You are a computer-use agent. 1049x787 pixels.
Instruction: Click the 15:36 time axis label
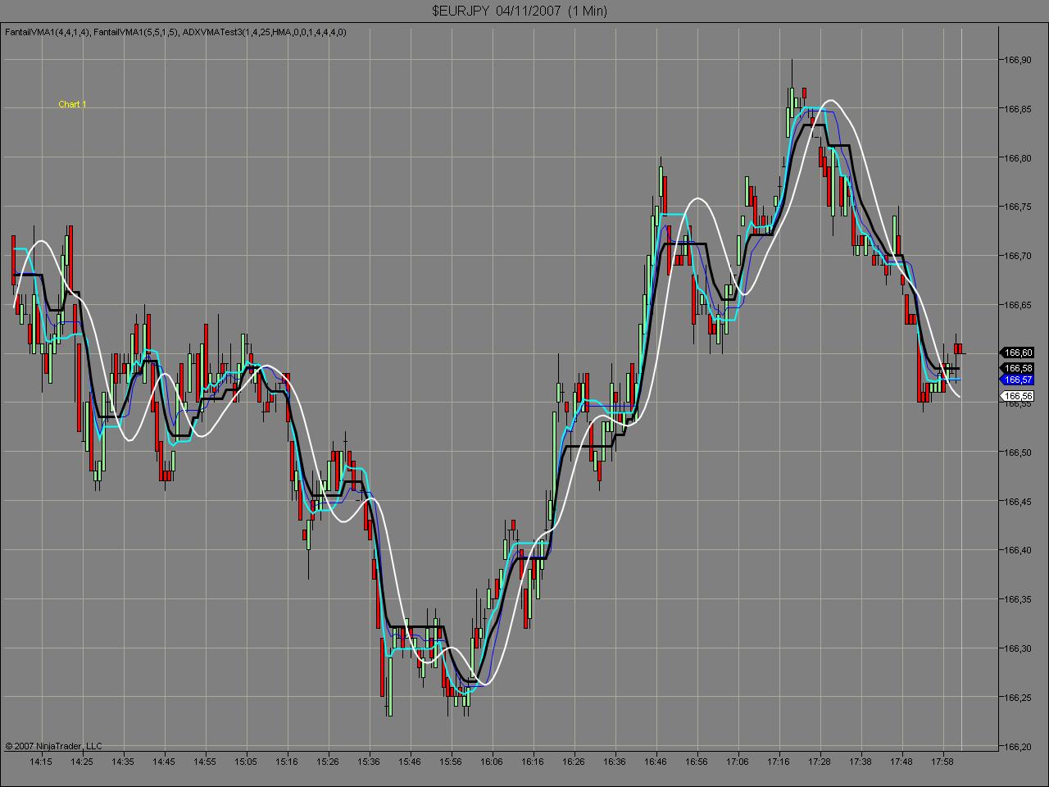point(369,762)
